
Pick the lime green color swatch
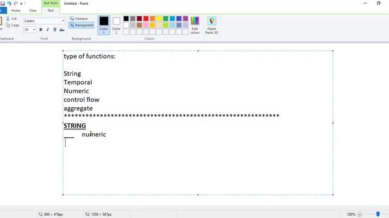pos(166,25)
